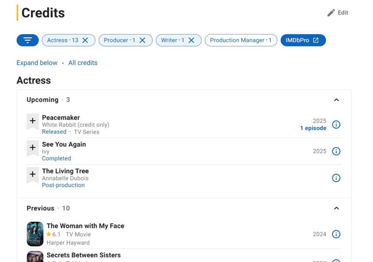Open info icon for See You Again

tap(336, 152)
